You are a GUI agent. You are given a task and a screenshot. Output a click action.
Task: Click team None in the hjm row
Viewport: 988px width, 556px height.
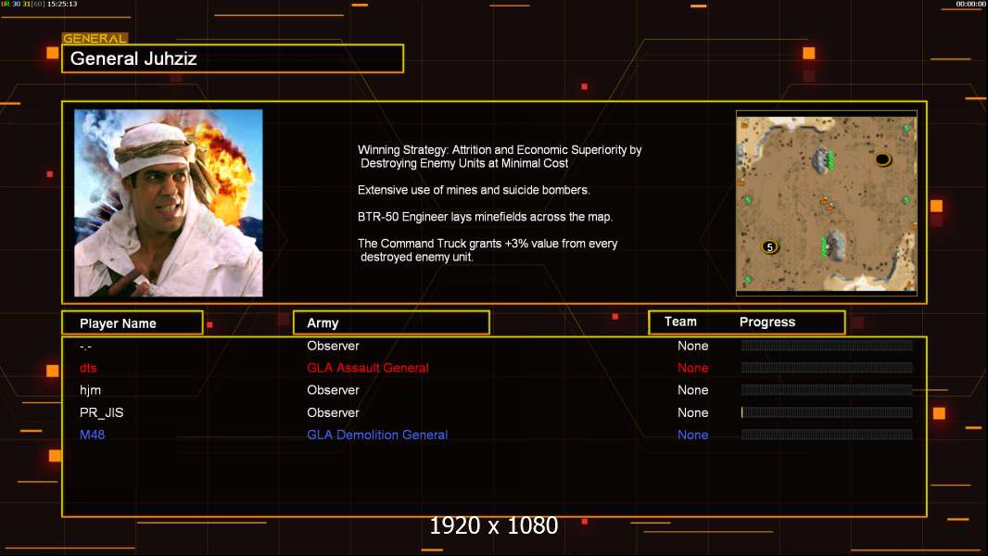692,390
